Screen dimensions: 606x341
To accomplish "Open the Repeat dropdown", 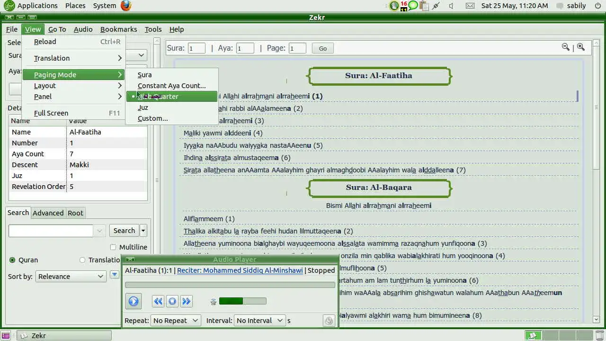I will coord(176,321).
